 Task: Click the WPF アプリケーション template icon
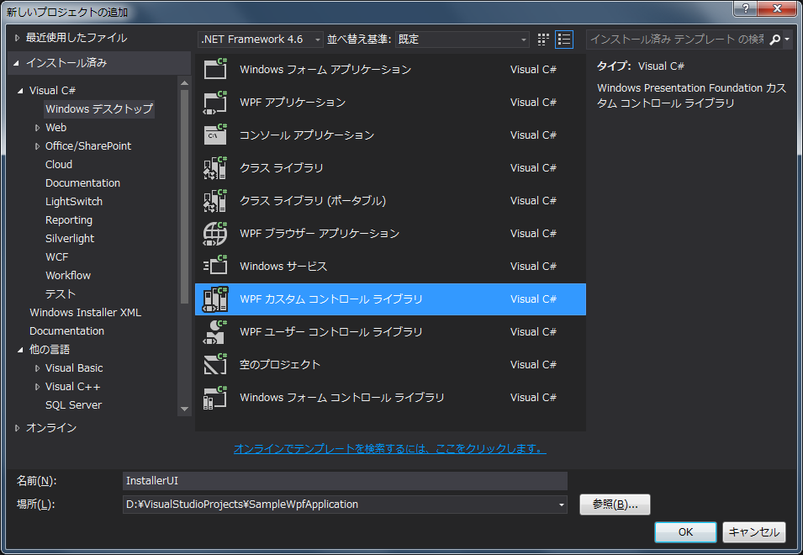coord(215,102)
